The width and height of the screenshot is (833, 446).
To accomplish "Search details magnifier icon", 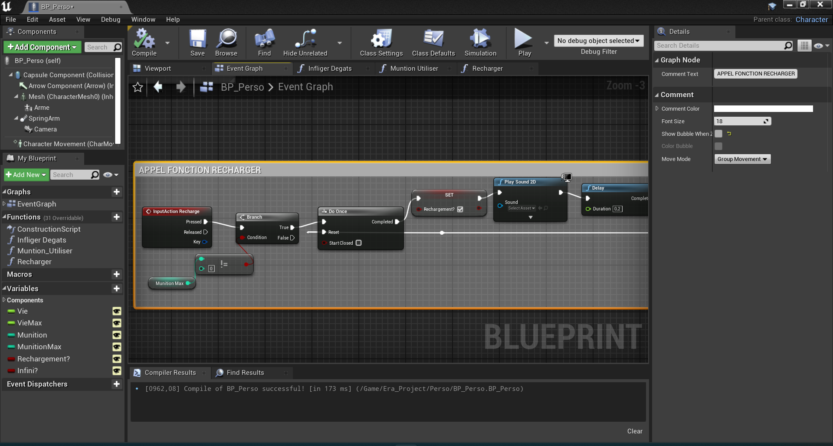I will (788, 46).
